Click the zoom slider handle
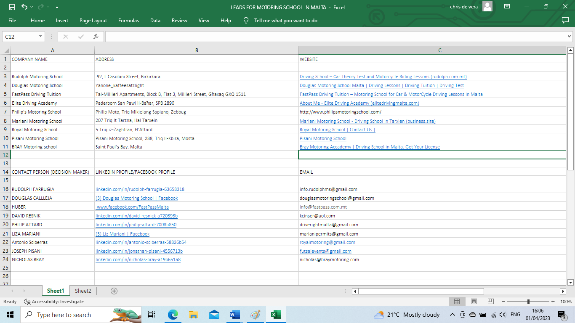 [x=528, y=302]
